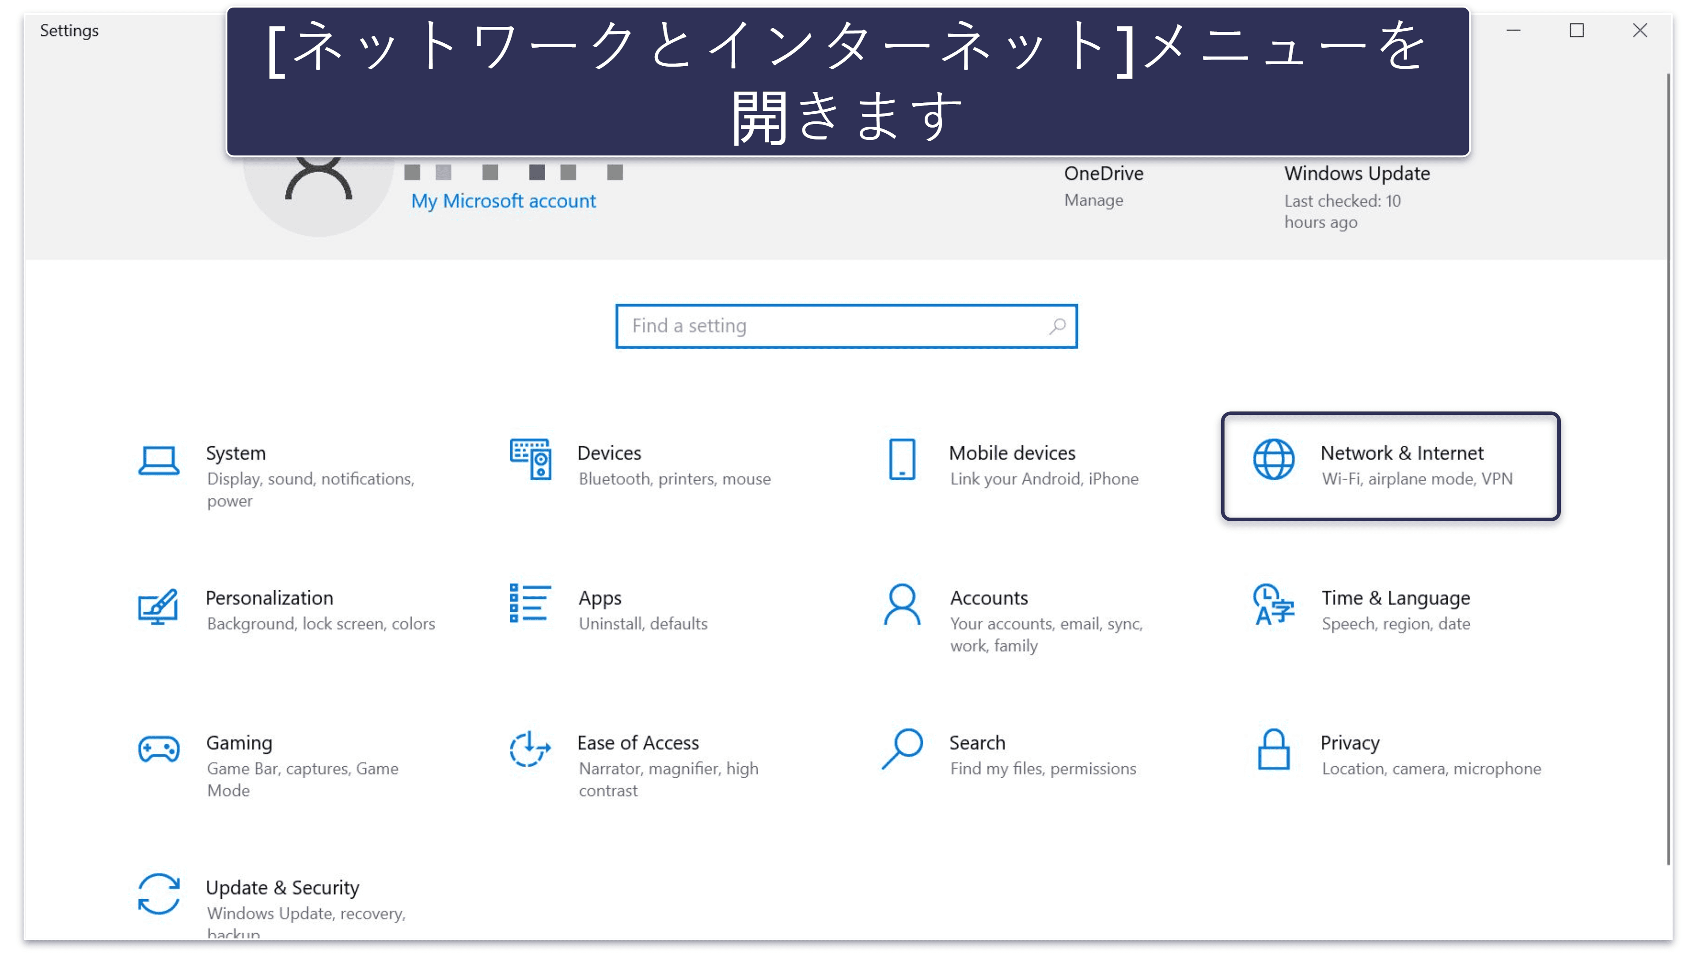1696x953 pixels.
Task: Click 'Link your Android, iPhone' description
Action: [x=1044, y=479]
